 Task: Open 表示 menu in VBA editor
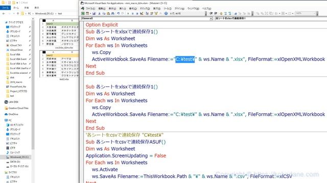coord(112,9)
